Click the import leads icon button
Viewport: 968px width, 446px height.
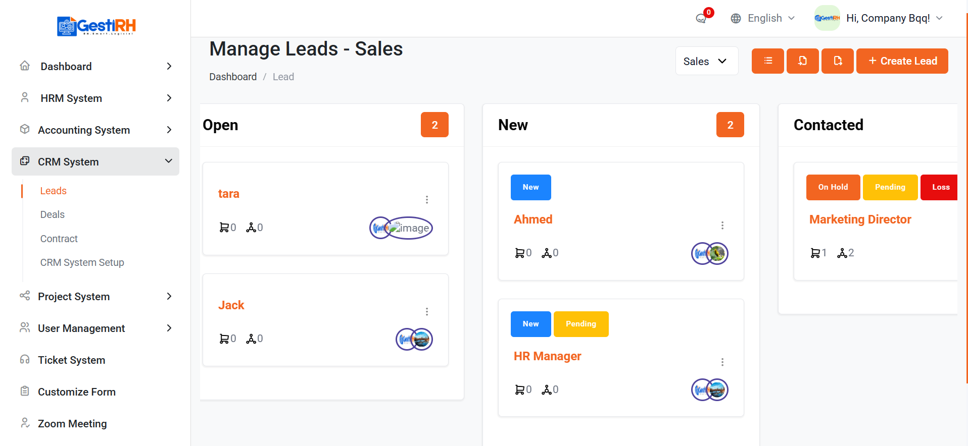pyautogui.click(x=802, y=61)
